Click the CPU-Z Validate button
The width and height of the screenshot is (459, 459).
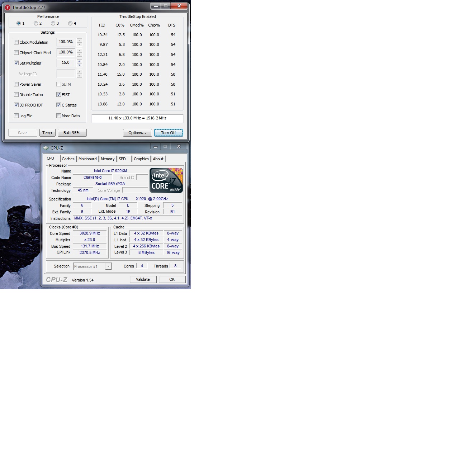143,279
